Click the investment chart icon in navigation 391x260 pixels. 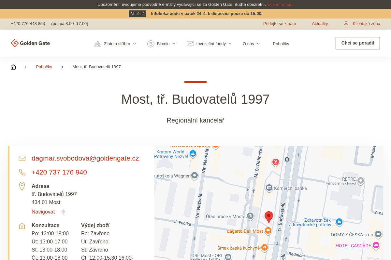coord(190,44)
